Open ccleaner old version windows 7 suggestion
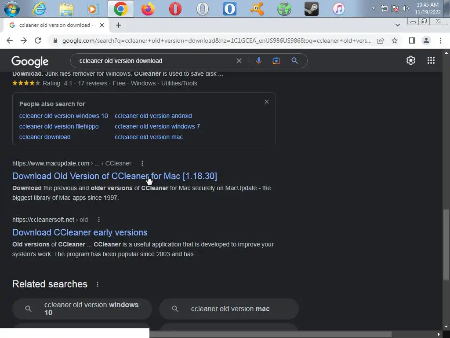This screenshot has height=338, width=450. tap(157, 126)
